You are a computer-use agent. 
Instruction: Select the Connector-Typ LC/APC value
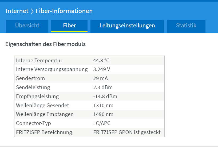coord(102,123)
